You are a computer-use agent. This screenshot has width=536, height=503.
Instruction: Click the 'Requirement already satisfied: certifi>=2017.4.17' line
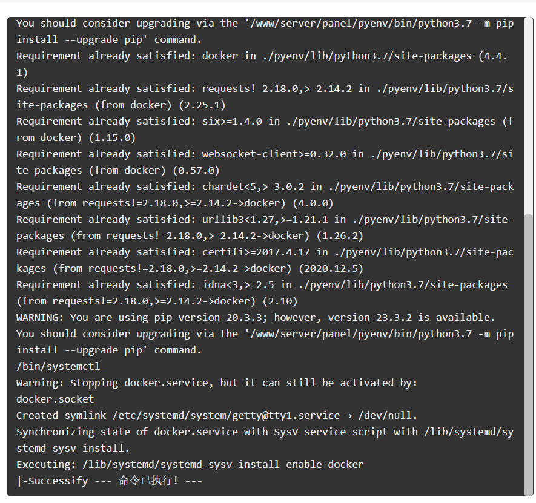coord(265,252)
